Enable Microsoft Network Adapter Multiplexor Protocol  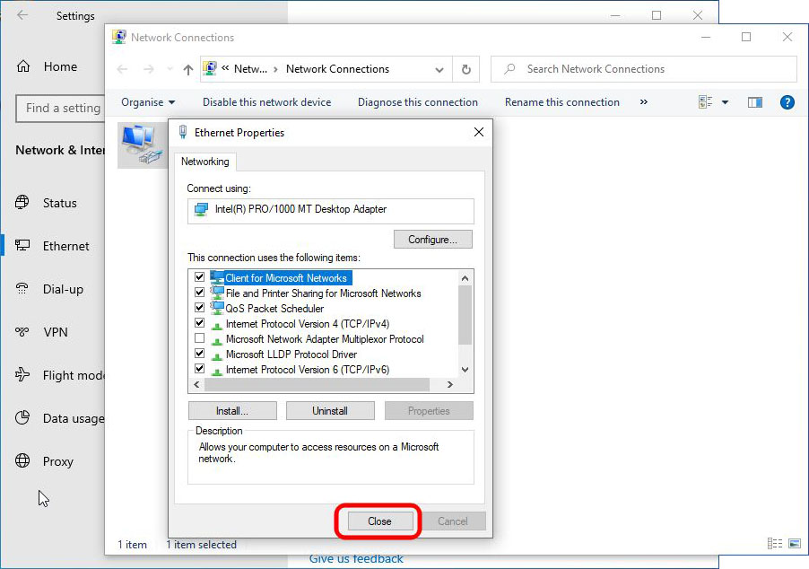click(x=199, y=339)
